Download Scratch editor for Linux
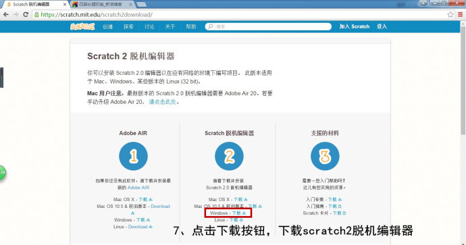The height and width of the screenshot is (245, 466). 236,220
